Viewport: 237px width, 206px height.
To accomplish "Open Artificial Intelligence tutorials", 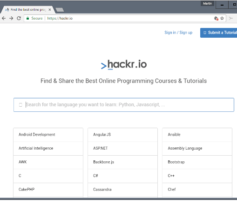I will coord(48,148).
